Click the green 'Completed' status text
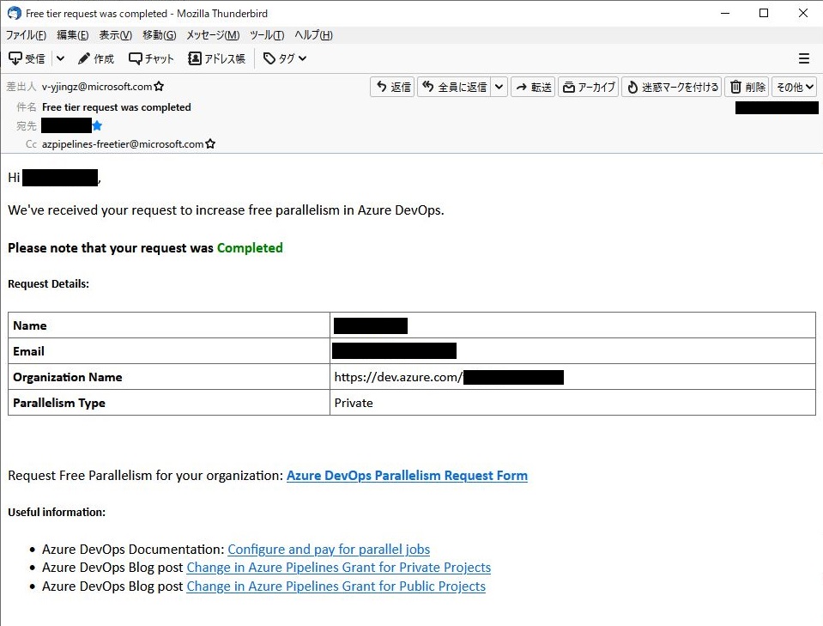The height and width of the screenshot is (626, 823). 250,248
